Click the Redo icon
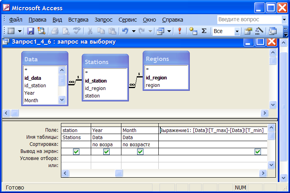290x193 pixels. pos(142,31)
